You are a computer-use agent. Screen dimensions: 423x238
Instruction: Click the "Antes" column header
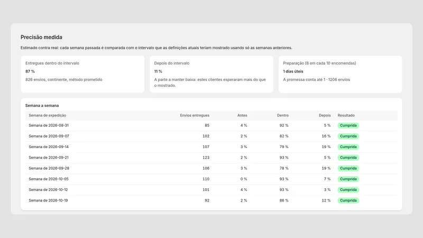coord(242,115)
